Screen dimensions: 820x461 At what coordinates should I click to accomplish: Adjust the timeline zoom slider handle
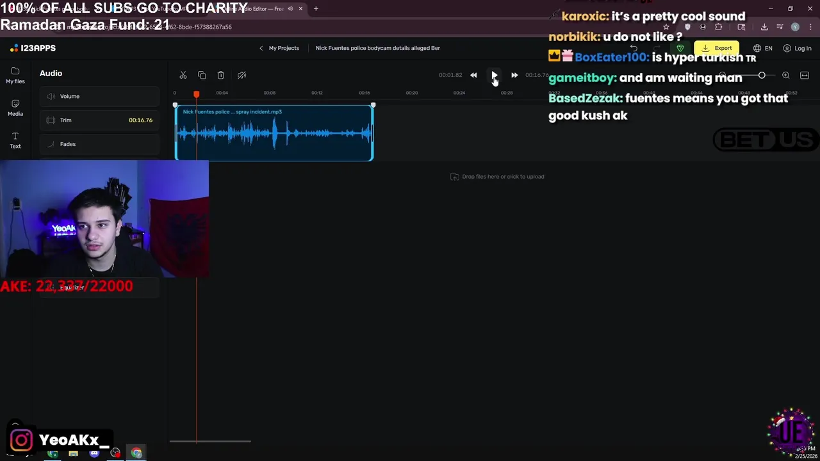pos(762,76)
